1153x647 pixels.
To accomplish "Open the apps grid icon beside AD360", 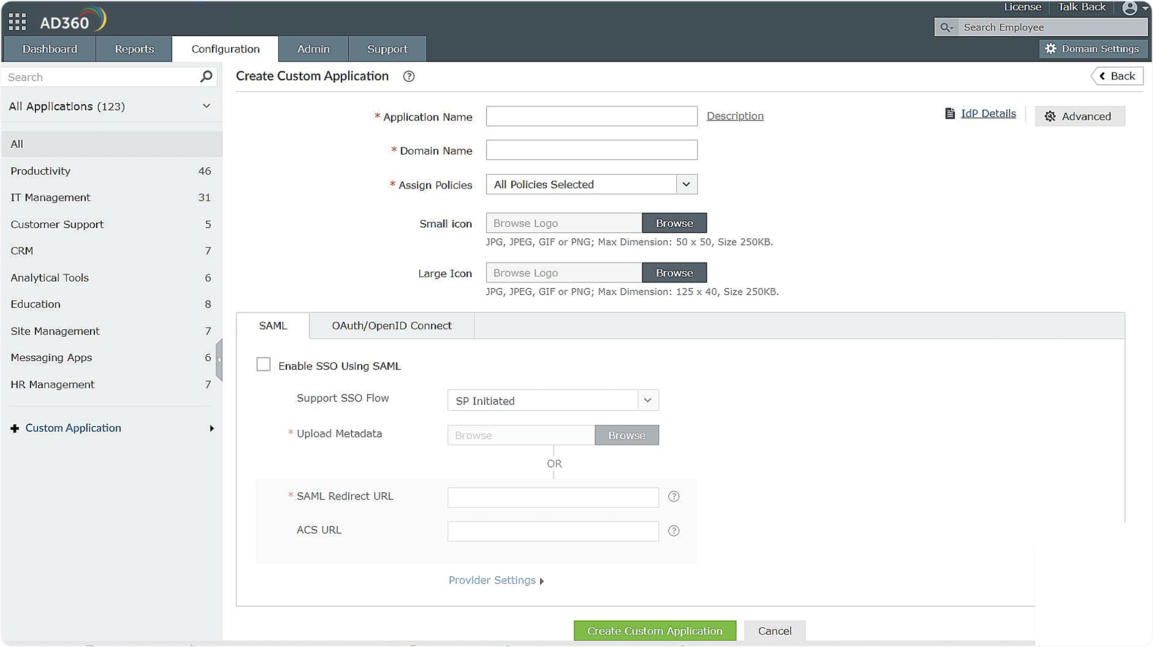I will click(17, 22).
